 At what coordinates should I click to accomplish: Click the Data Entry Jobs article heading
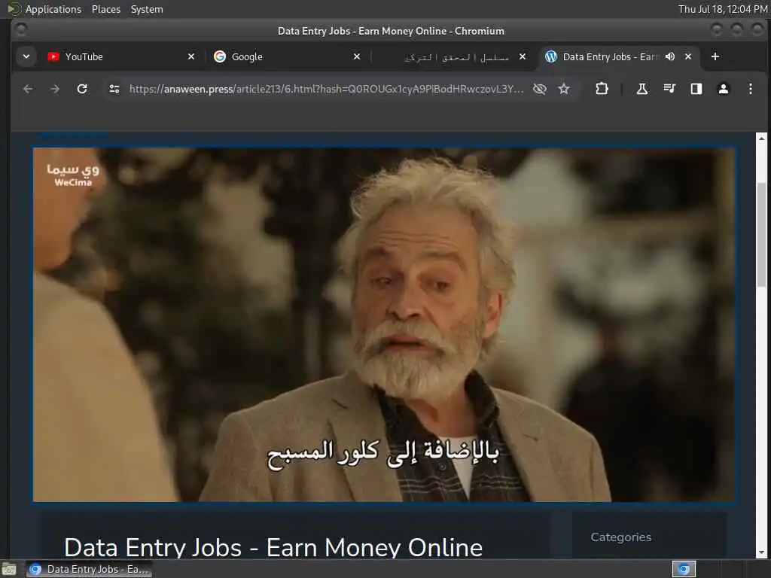[x=273, y=548]
